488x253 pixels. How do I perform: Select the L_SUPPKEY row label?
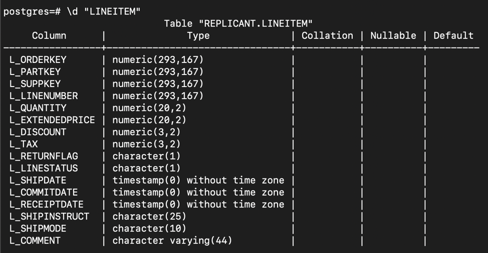[35, 84]
